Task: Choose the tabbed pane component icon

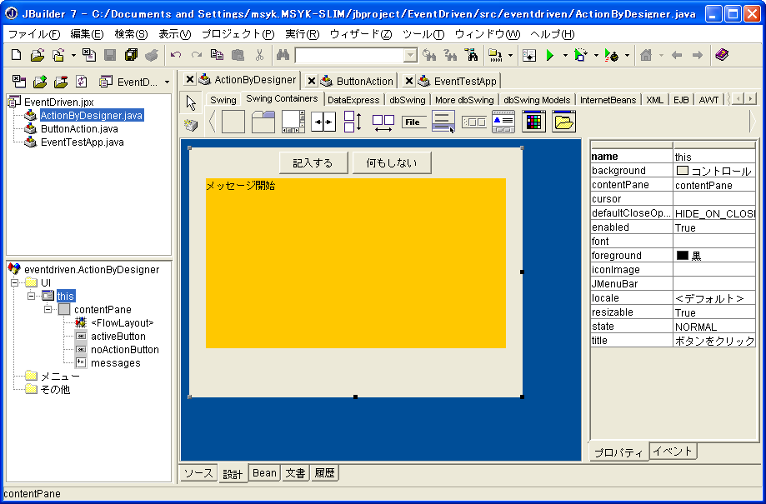Action: click(263, 122)
